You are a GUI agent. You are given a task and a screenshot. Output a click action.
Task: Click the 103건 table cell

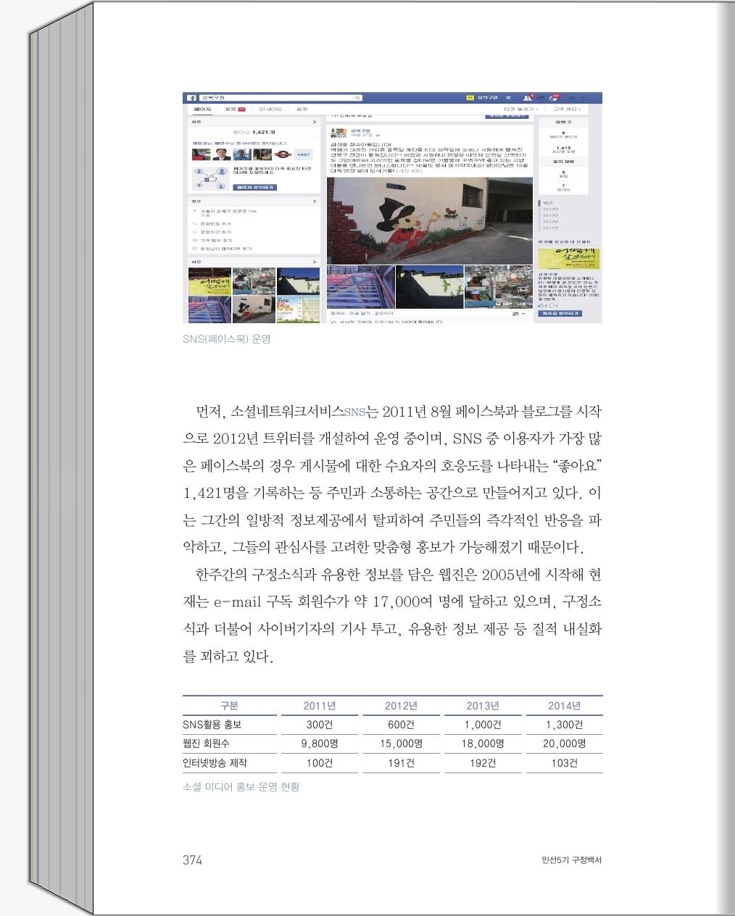coord(564,762)
